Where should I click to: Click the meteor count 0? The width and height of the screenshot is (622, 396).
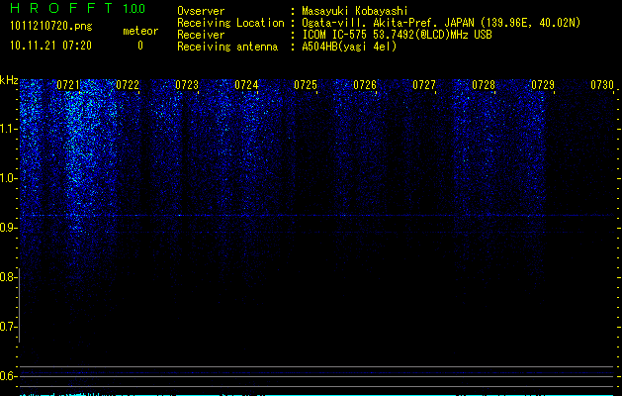[x=140, y=46]
